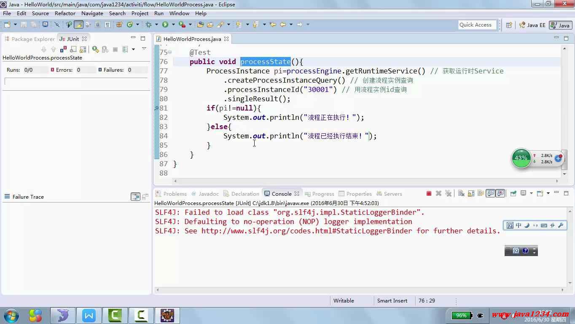Click the Debug bug icon in toolbar
The width and height of the screenshot is (575, 324).
point(149,24)
